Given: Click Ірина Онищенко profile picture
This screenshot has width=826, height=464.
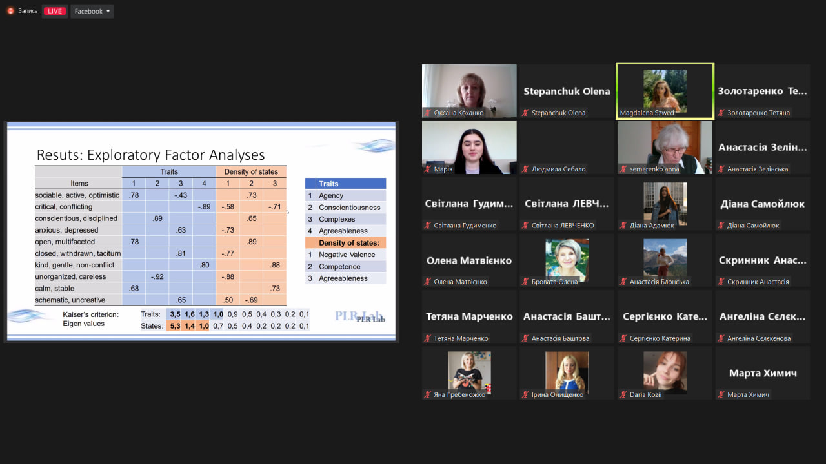Looking at the screenshot, I should pyautogui.click(x=567, y=371).
